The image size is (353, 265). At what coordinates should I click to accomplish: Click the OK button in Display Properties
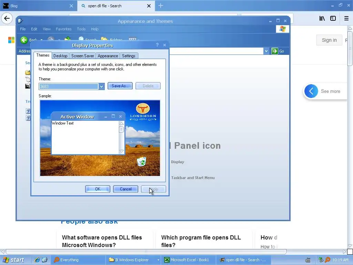(98, 189)
